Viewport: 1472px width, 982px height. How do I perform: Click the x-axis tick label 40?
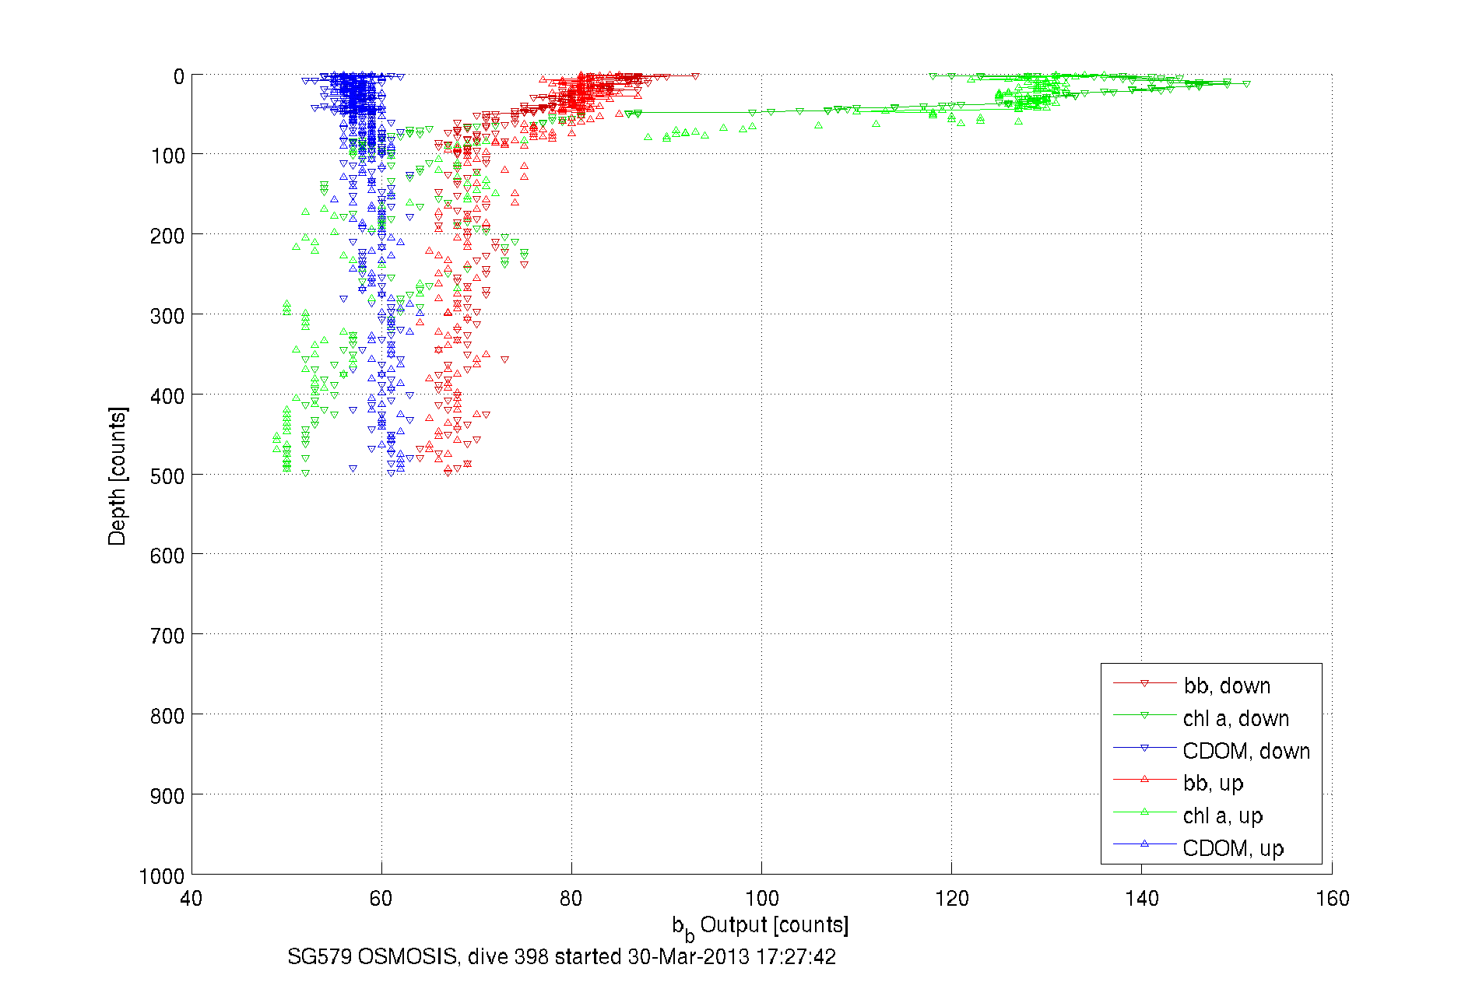(x=191, y=899)
